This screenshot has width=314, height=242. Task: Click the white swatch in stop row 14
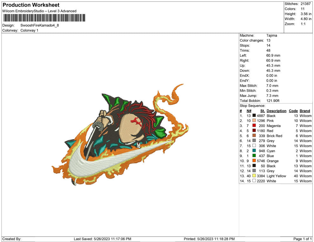coord(254,181)
